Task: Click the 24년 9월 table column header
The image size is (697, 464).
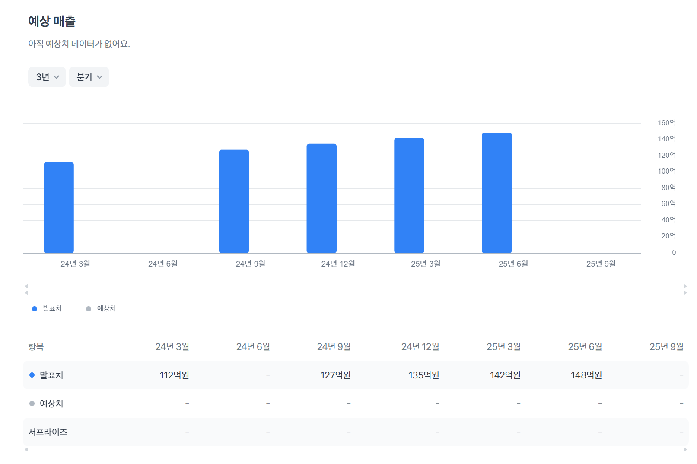Action: pyautogui.click(x=334, y=346)
